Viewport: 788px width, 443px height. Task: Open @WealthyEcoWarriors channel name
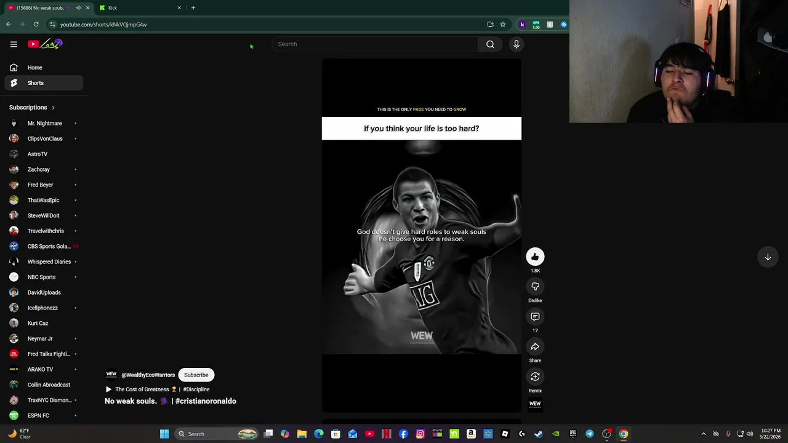148,375
